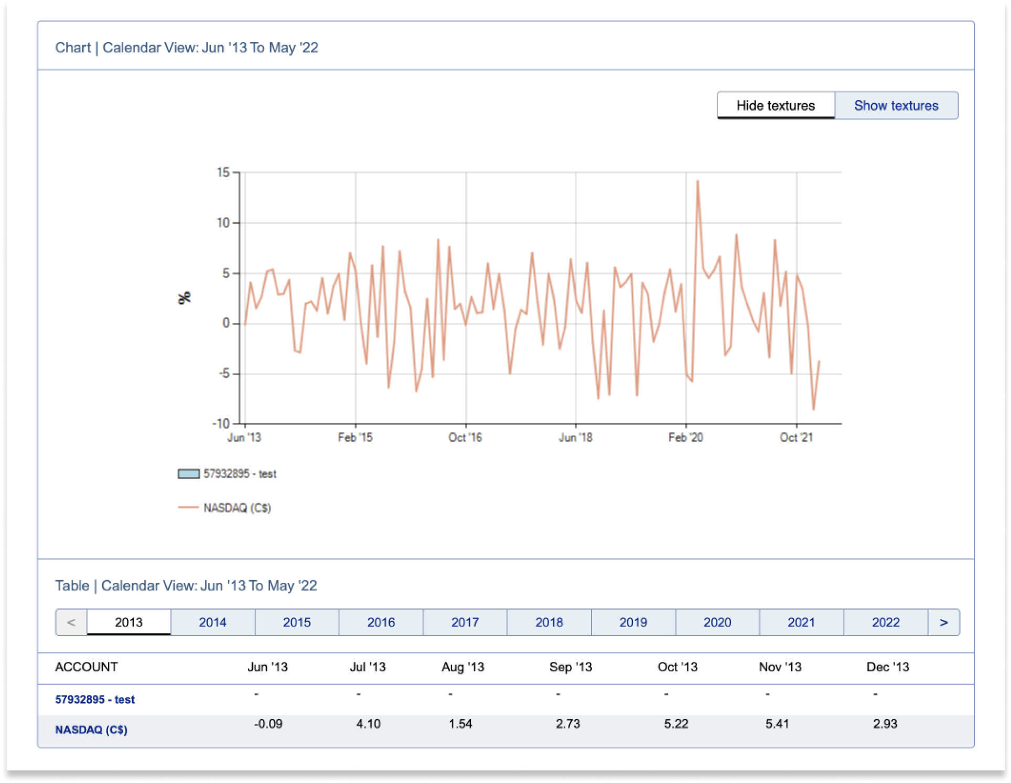1011x783 pixels.
Task: Click the 4.10 NASDAQ value
Action: (368, 724)
